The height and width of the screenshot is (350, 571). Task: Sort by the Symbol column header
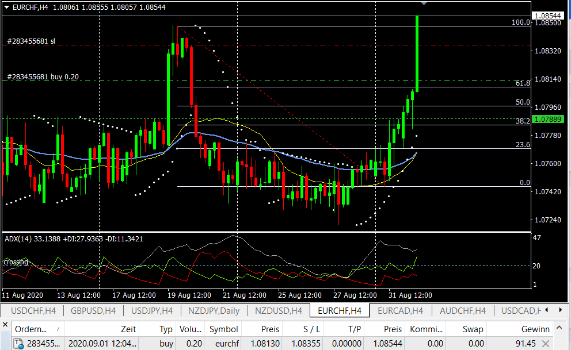223,329
